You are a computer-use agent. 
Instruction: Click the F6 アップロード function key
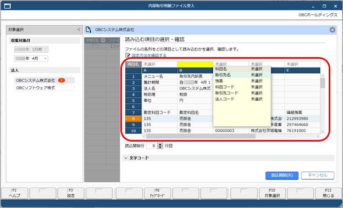(x=157, y=193)
